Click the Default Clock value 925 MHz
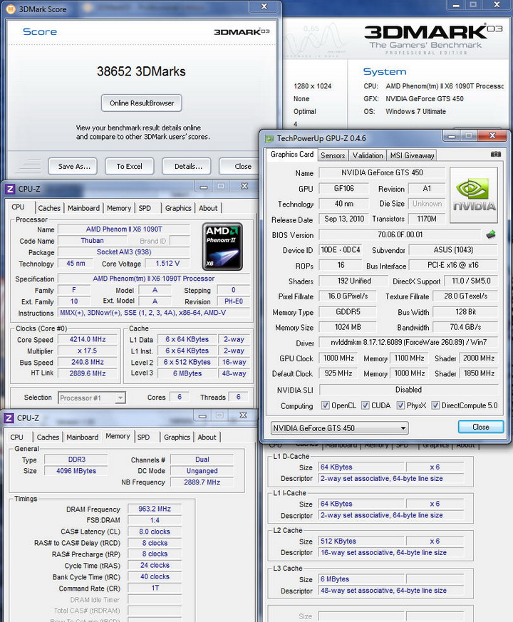This screenshot has width=513, height=622. click(338, 373)
